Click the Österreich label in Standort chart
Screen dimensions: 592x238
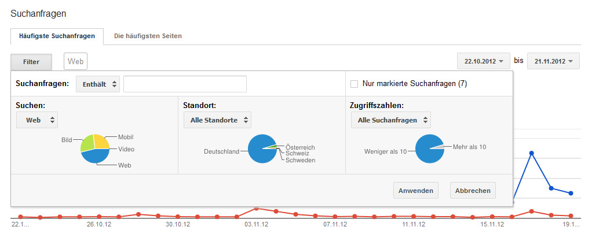300,147
